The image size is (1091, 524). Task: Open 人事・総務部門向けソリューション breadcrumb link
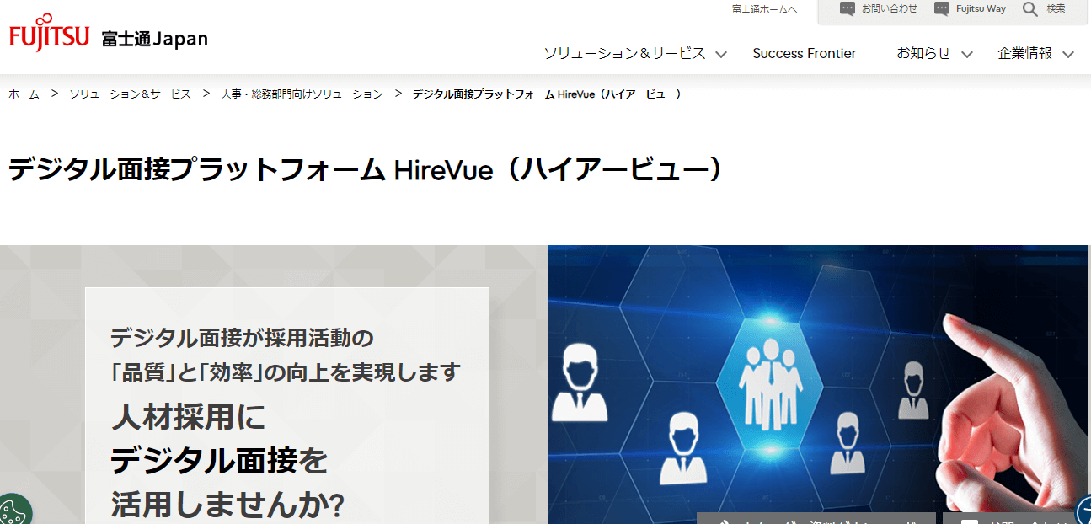pyautogui.click(x=302, y=94)
